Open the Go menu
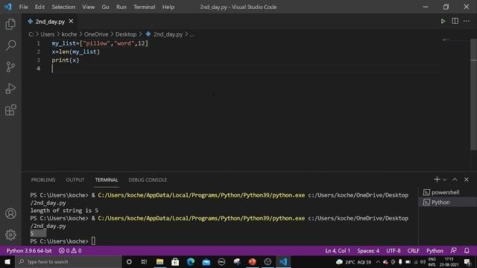 point(105,7)
